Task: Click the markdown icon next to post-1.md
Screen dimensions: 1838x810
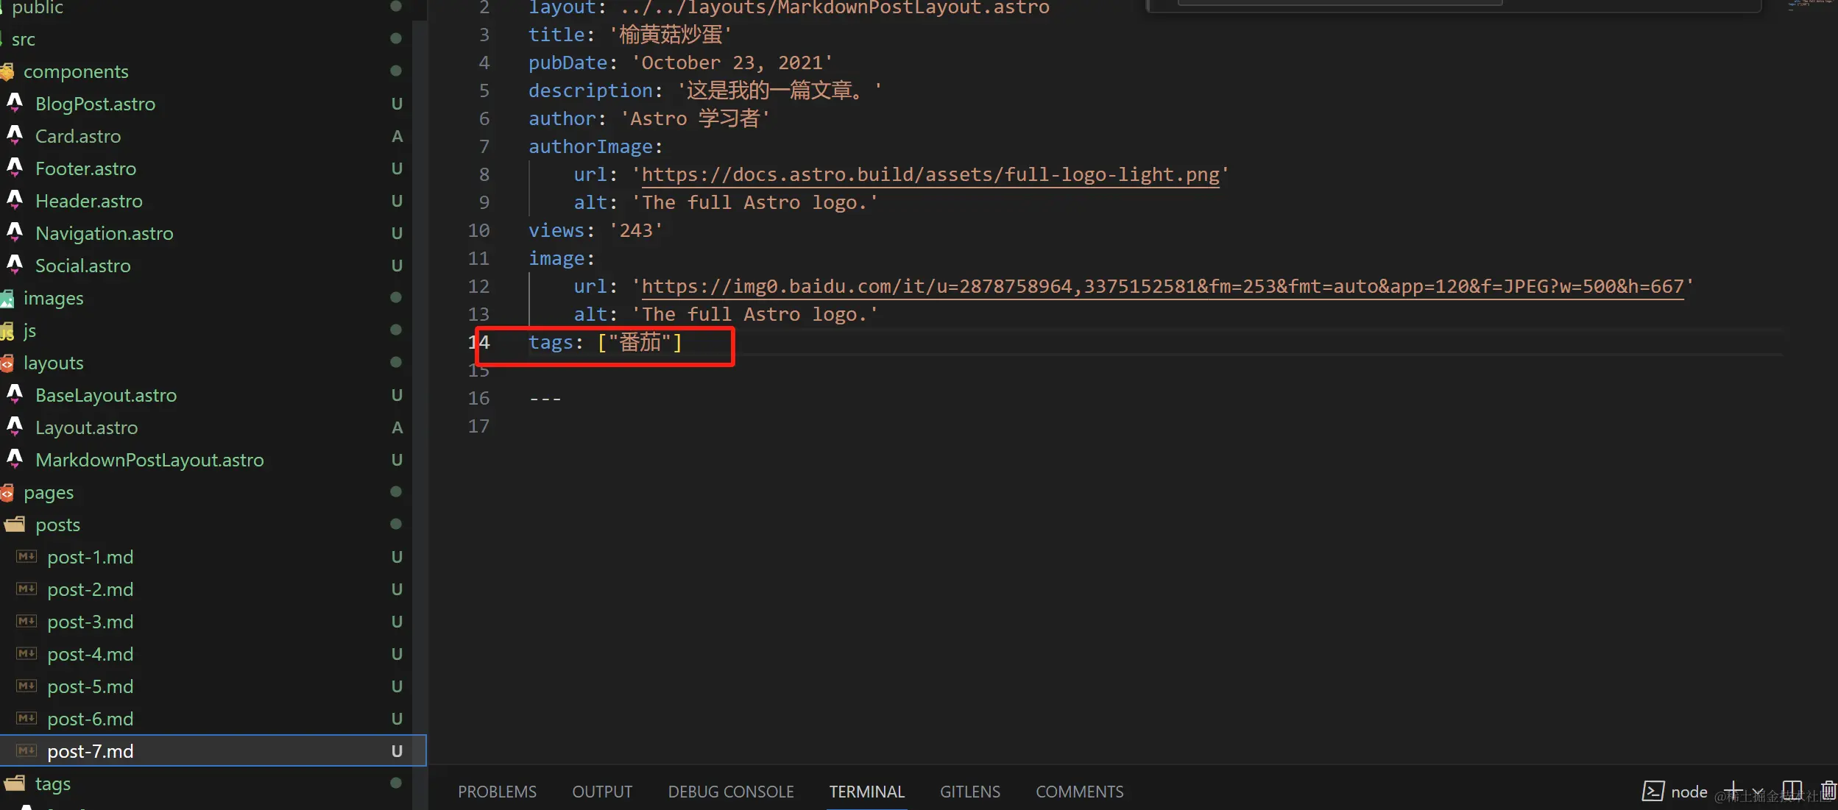Action: [x=26, y=556]
